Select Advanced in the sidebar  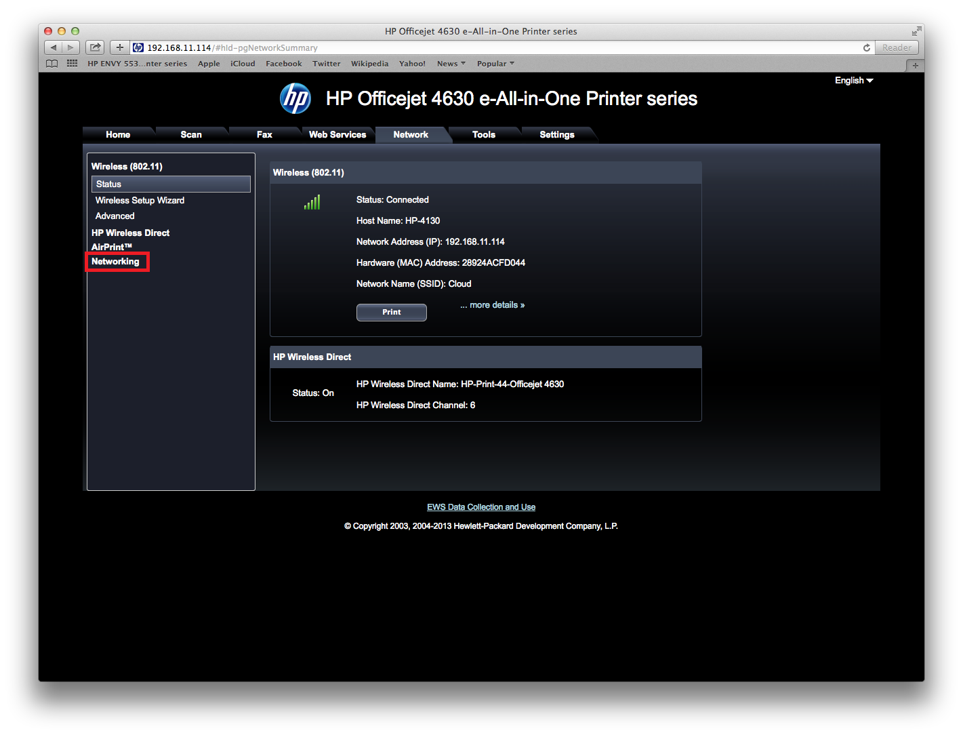pyautogui.click(x=115, y=216)
